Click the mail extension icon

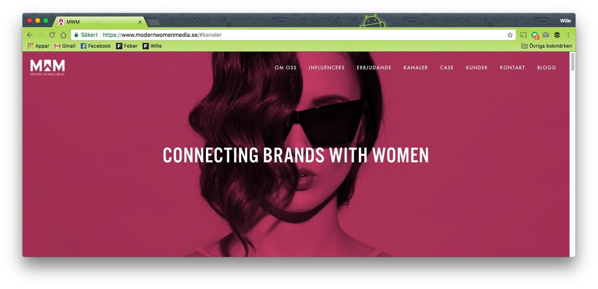pyautogui.click(x=546, y=35)
